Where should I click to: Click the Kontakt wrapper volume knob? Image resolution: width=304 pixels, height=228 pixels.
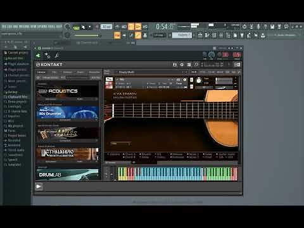click(212, 55)
